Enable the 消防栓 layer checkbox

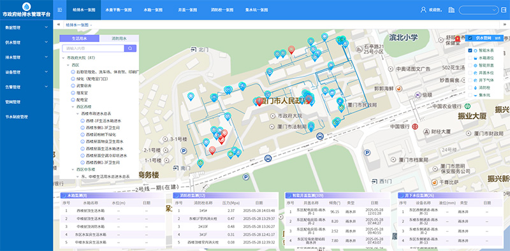pyautogui.click(x=470, y=88)
